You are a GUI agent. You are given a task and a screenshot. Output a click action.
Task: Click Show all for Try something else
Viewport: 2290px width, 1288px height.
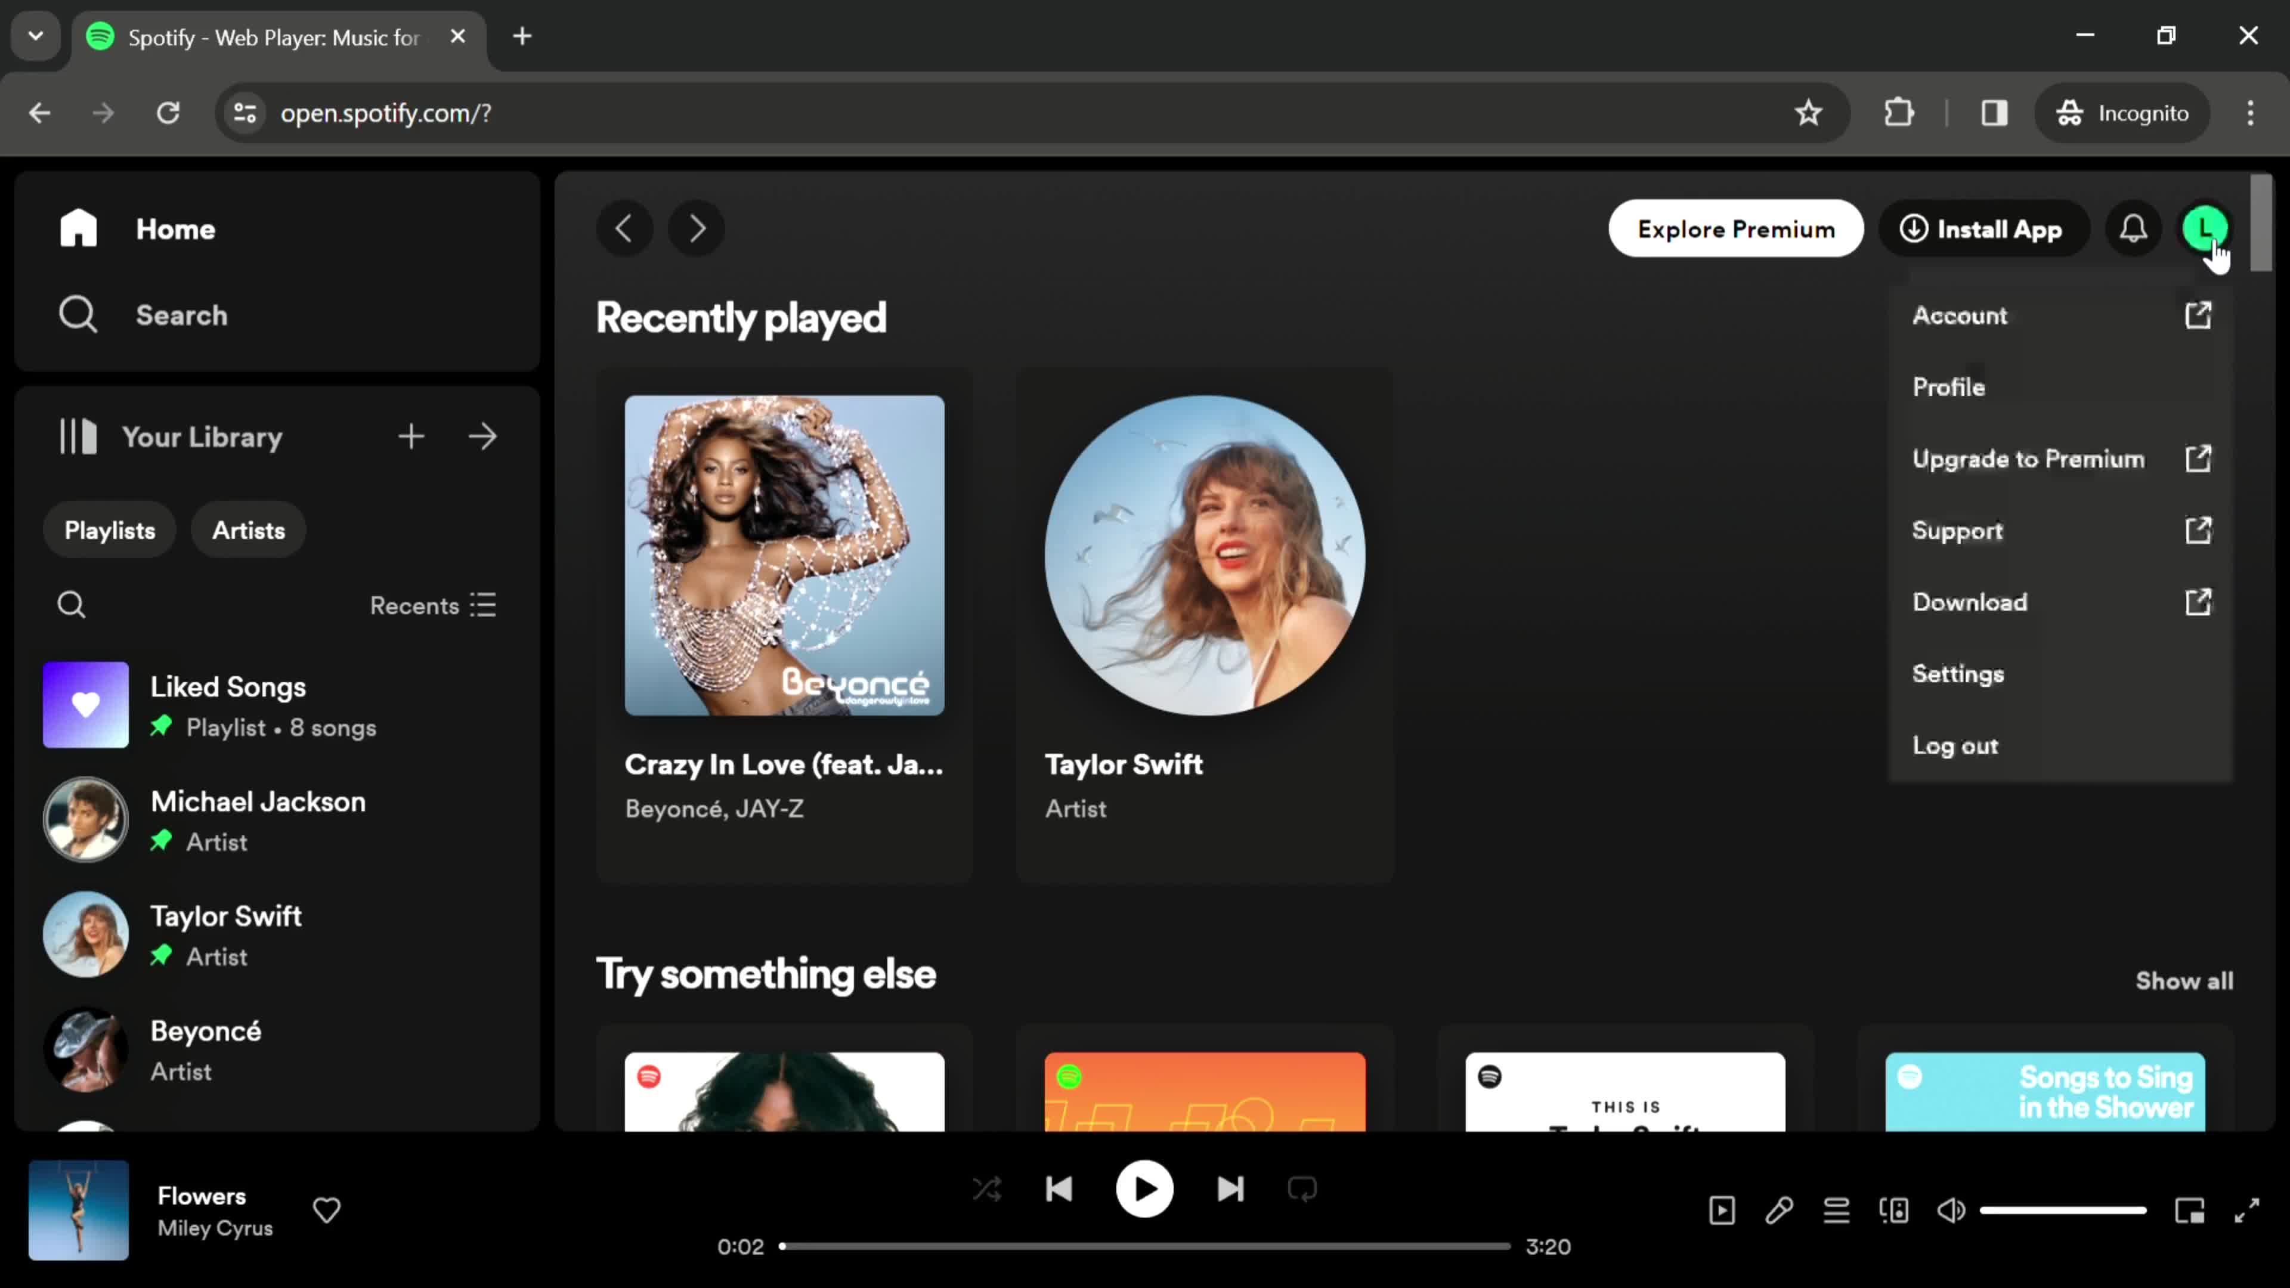point(2184,980)
